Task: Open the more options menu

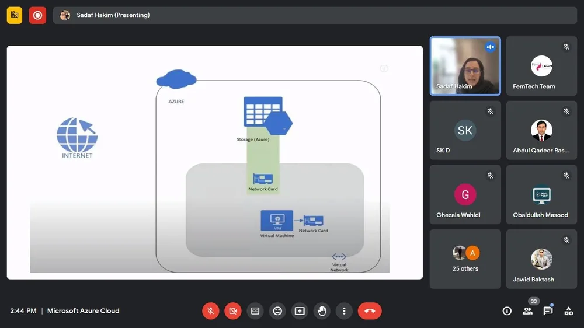Action: pyautogui.click(x=344, y=311)
